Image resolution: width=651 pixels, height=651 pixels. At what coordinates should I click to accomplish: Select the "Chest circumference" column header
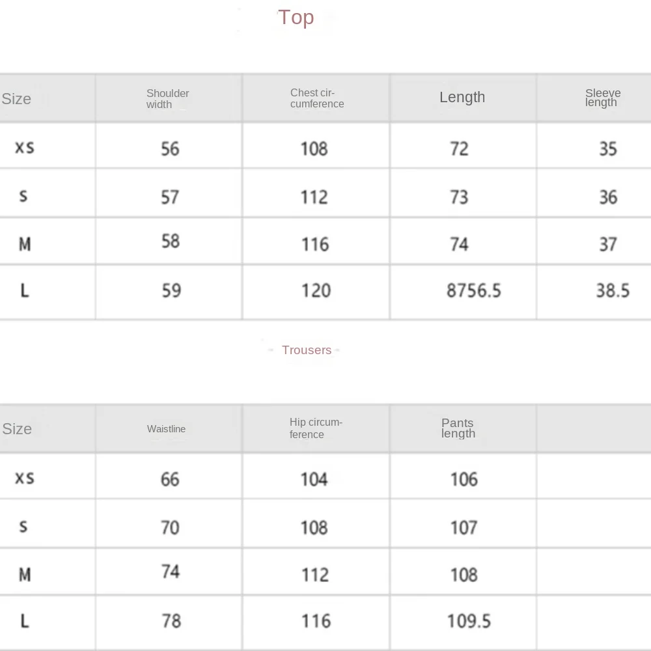[x=317, y=98]
